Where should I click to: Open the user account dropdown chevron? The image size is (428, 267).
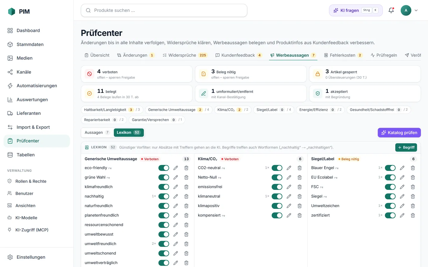pyautogui.click(x=416, y=10)
